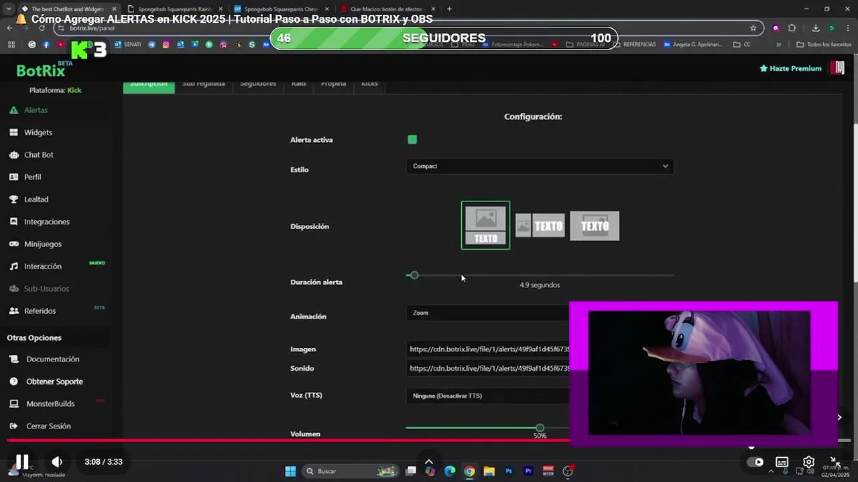Open Microsoft Edge from the taskbar

450,471
